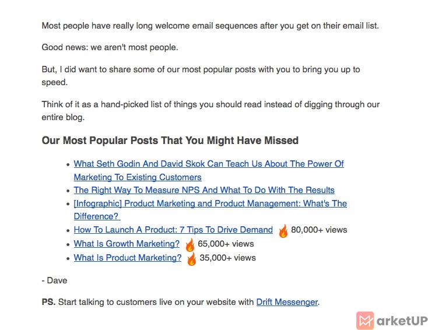This screenshot has height=330, width=428.
Task: Click the 80,000+ views text
Action: (319, 230)
